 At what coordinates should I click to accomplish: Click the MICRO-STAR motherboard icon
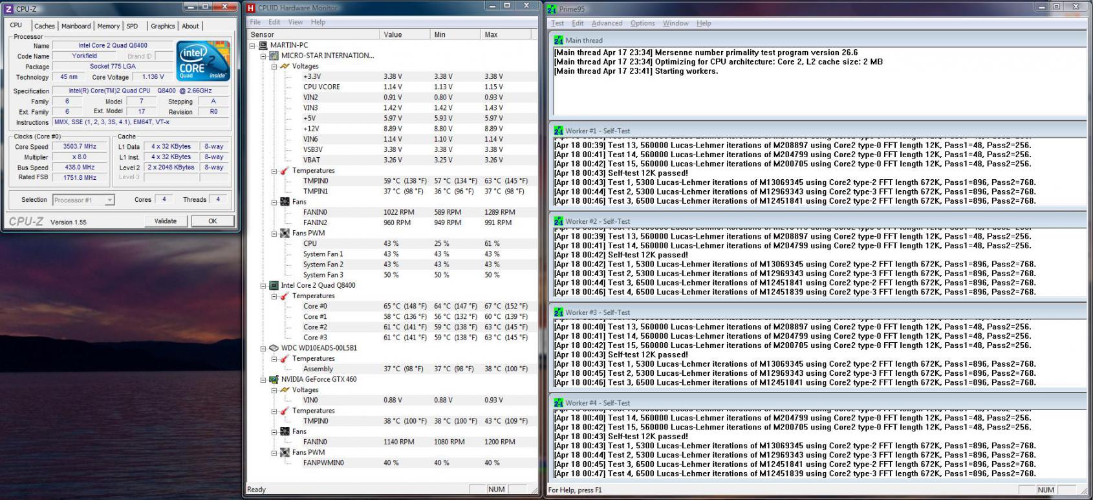tap(274, 56)
